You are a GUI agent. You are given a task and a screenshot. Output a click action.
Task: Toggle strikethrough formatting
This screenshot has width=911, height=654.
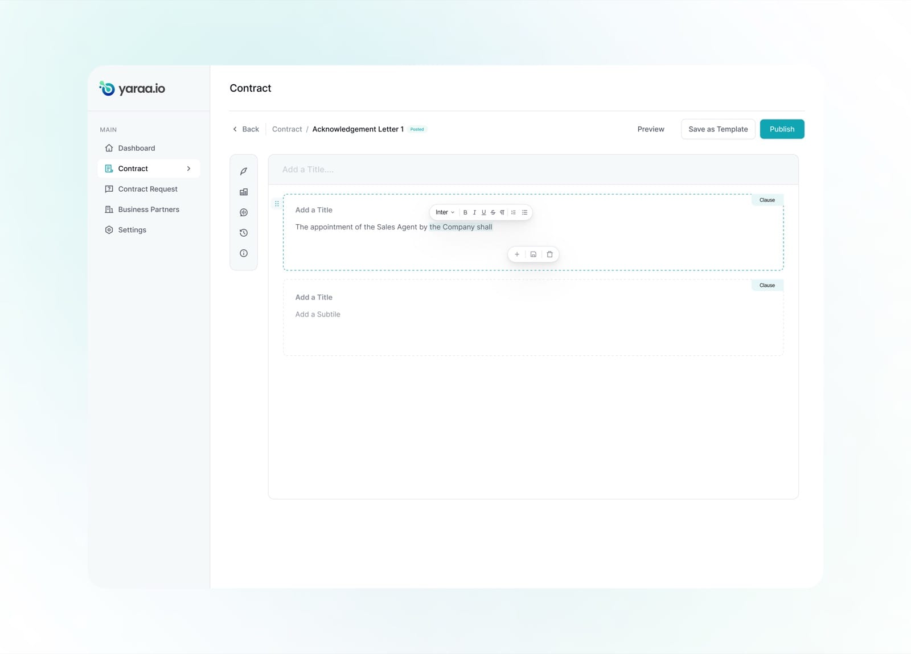493,212
